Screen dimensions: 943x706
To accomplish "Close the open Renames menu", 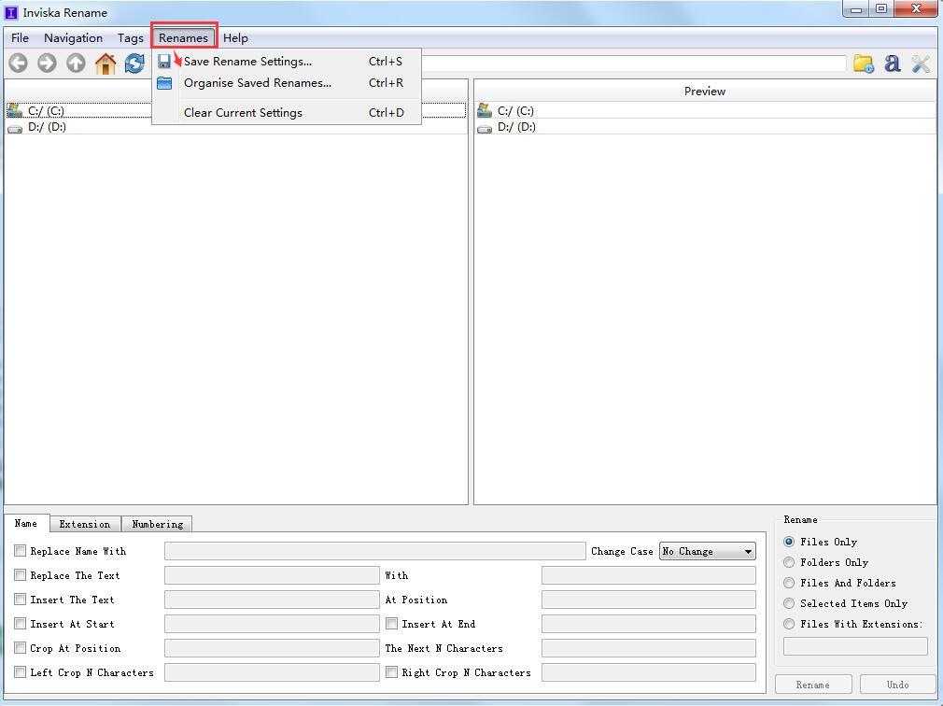I will coord(183,38).
